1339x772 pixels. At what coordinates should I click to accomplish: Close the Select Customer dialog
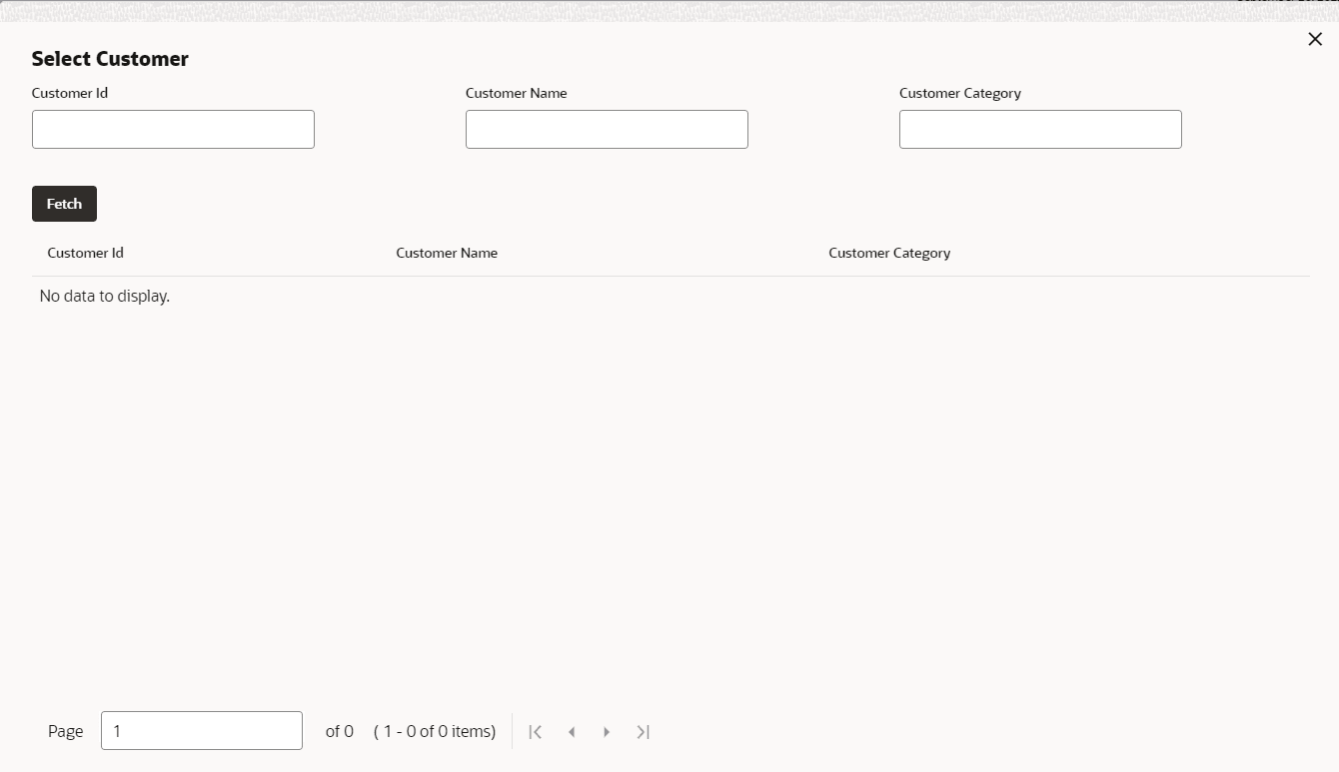tap(1315, 39)
